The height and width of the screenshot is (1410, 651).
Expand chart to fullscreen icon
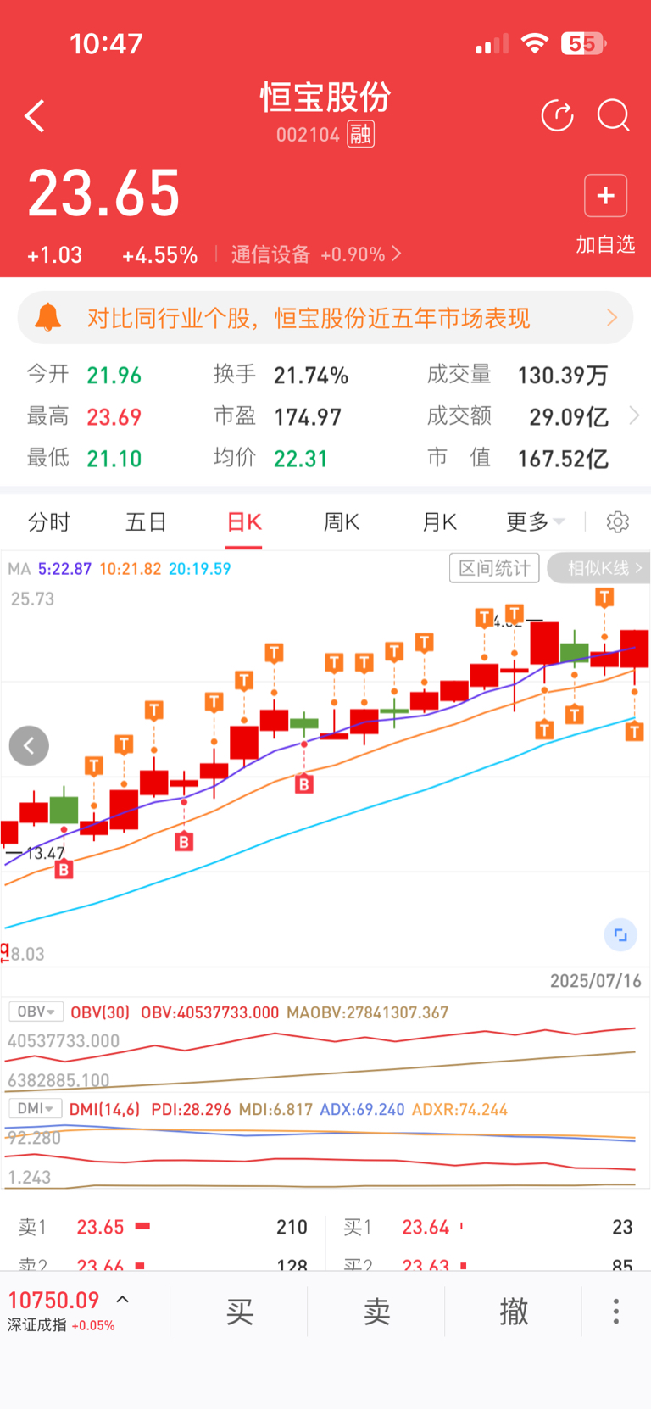[x=620, y=934]
